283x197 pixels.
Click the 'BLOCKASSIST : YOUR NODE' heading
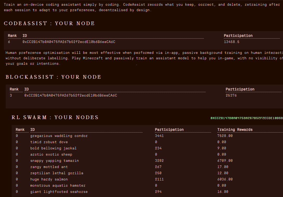[53, 77]
